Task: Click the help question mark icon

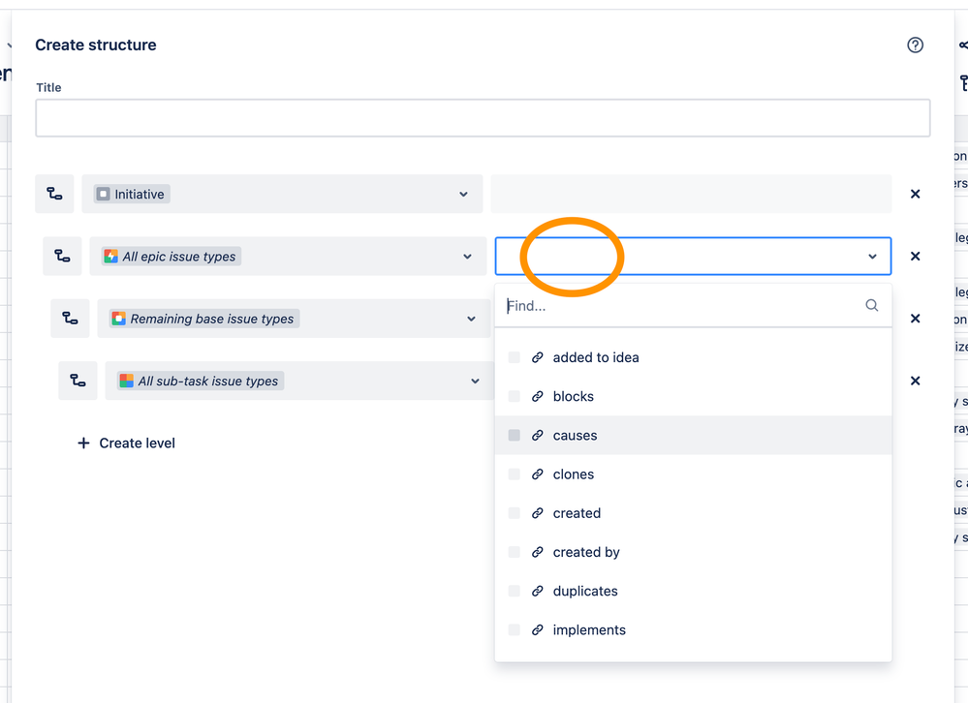Action: click(915, 46)
